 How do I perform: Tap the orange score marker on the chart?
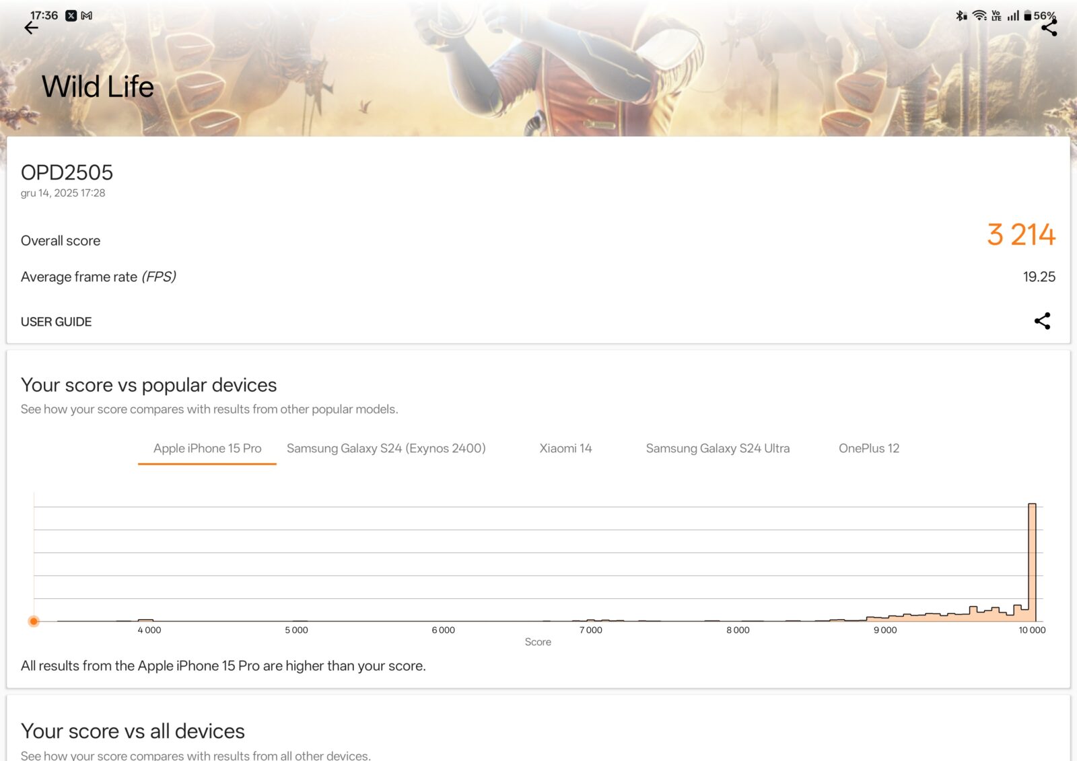[x=34, y=621]
